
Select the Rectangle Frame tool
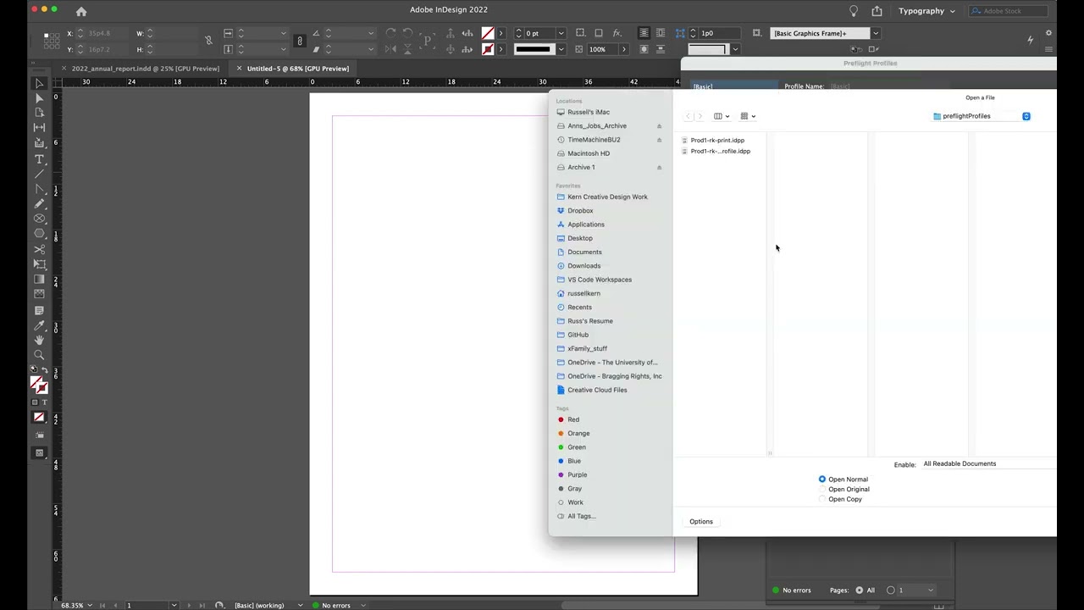tap(39, 219)
